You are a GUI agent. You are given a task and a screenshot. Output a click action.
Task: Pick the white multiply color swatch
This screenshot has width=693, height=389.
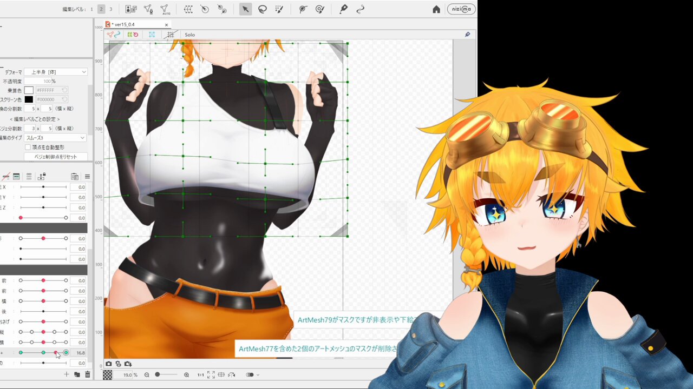click(29, 90)
